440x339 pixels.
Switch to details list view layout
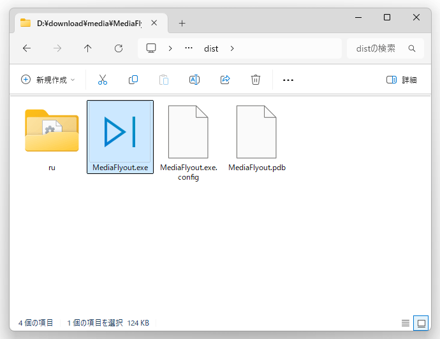point(406,323)
